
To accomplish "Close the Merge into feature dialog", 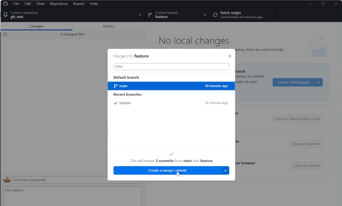I will coord(230,56).
